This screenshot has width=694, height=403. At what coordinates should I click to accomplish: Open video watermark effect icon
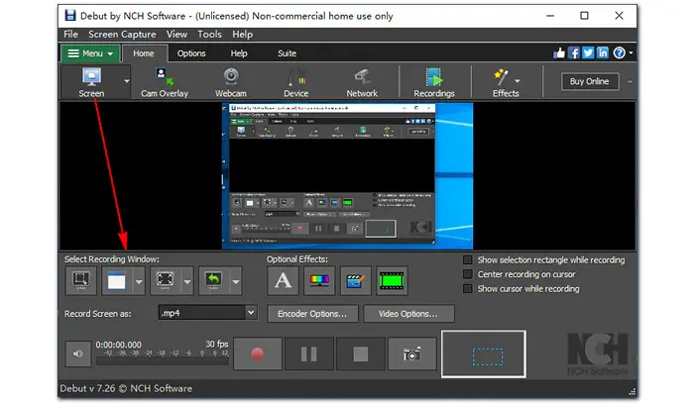point(355,280)
